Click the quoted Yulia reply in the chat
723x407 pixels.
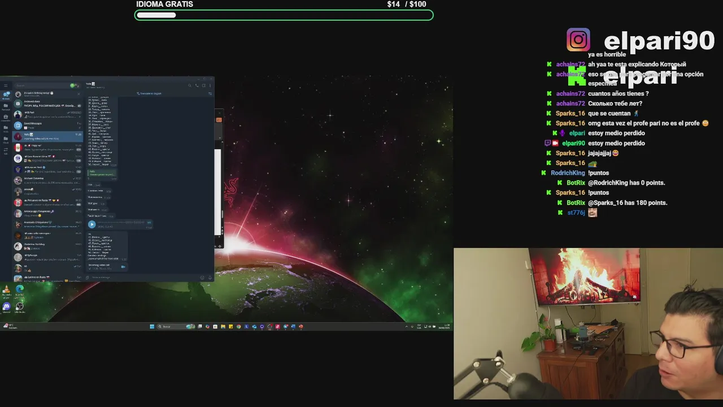(x=102, y=172)
